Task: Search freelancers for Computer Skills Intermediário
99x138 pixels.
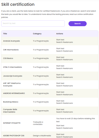Action: pyautogui.click(x=64, y=112)
